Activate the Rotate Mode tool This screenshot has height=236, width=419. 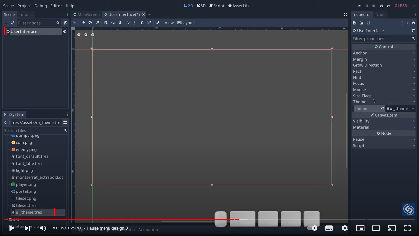[x=90, y=23]
